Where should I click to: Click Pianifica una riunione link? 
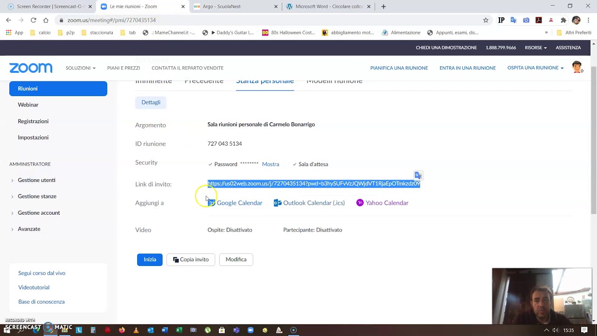399,68
